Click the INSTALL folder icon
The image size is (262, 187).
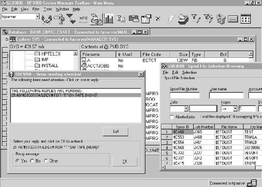point(37,66)
